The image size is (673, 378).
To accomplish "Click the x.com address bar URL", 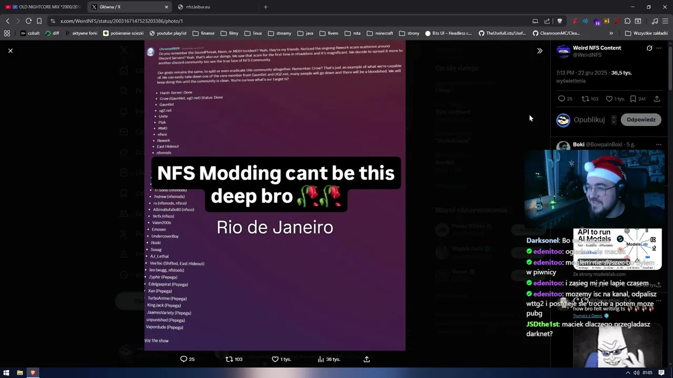I will pyautogui.click(x=121, y=21).
